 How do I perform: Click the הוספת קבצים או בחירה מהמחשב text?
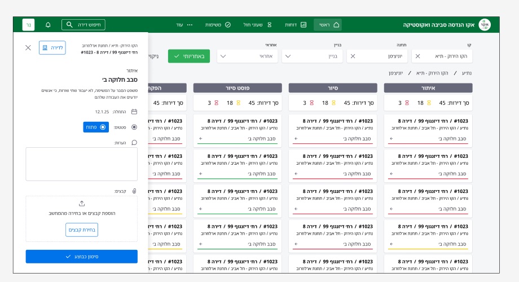82,214
